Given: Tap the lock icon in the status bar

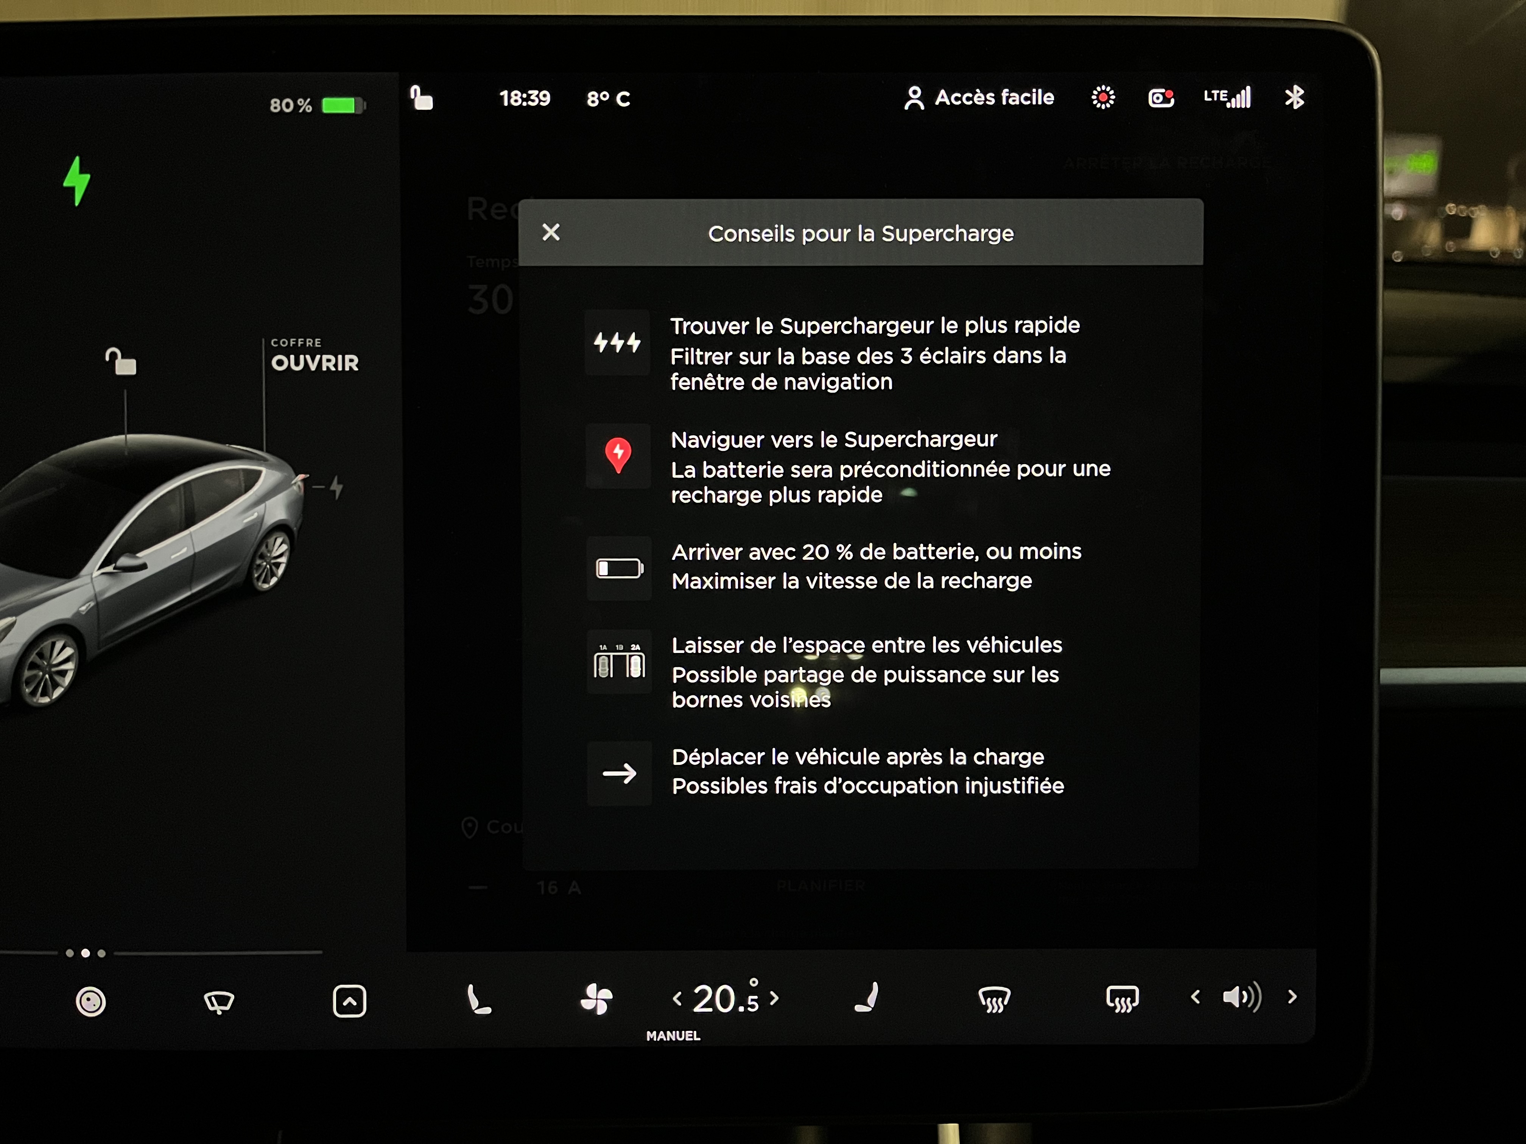Looking at the screenshot, I should point(422,98).
